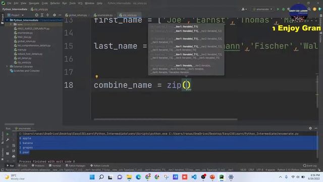The height and width of the screenshot is (182, 323).
Task: Switch to PyCharm taskbar icon
Action: (x=222, y=177)
